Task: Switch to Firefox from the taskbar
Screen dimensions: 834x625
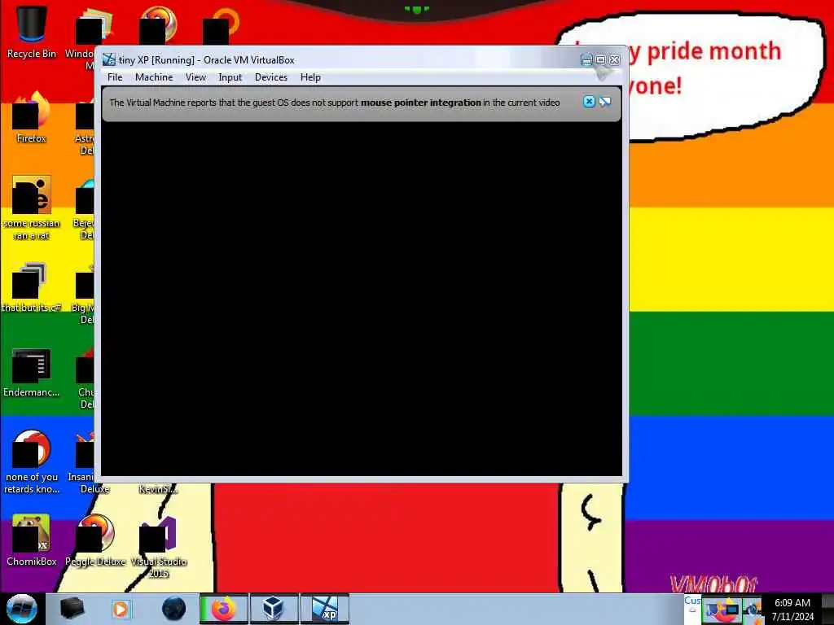Action: pyautogui.click(x=223, y=609)
